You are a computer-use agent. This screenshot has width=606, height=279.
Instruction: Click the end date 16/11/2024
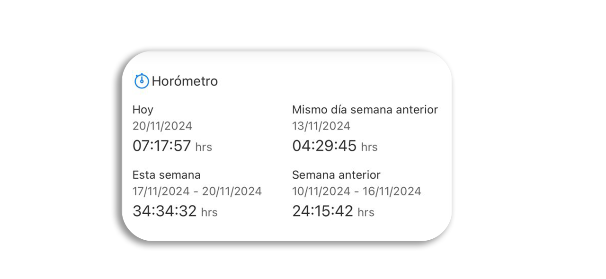(392, 191)
